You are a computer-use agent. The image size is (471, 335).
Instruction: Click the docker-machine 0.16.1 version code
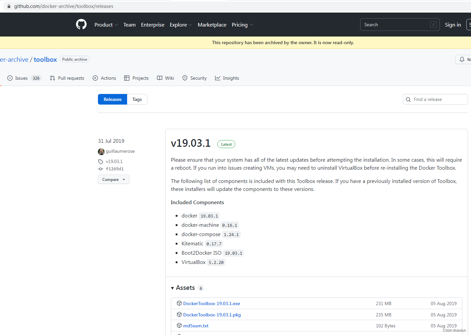[230, 225]
